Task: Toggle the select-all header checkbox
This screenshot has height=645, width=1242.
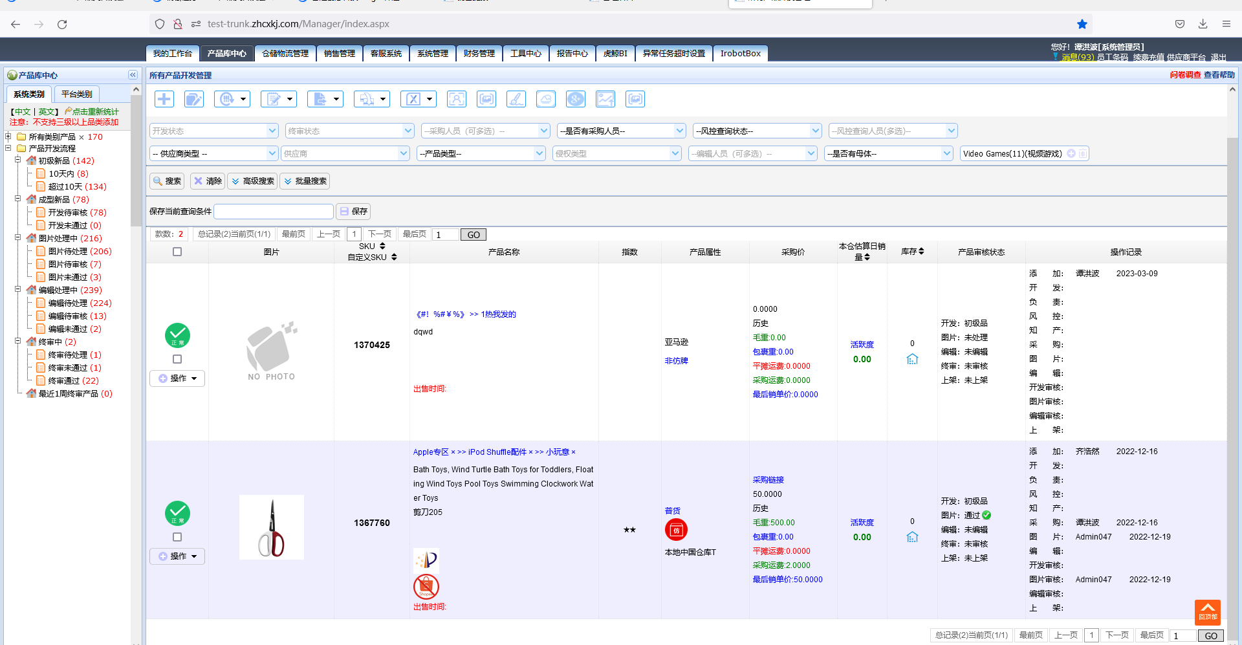Action: [x=177, y=252]
